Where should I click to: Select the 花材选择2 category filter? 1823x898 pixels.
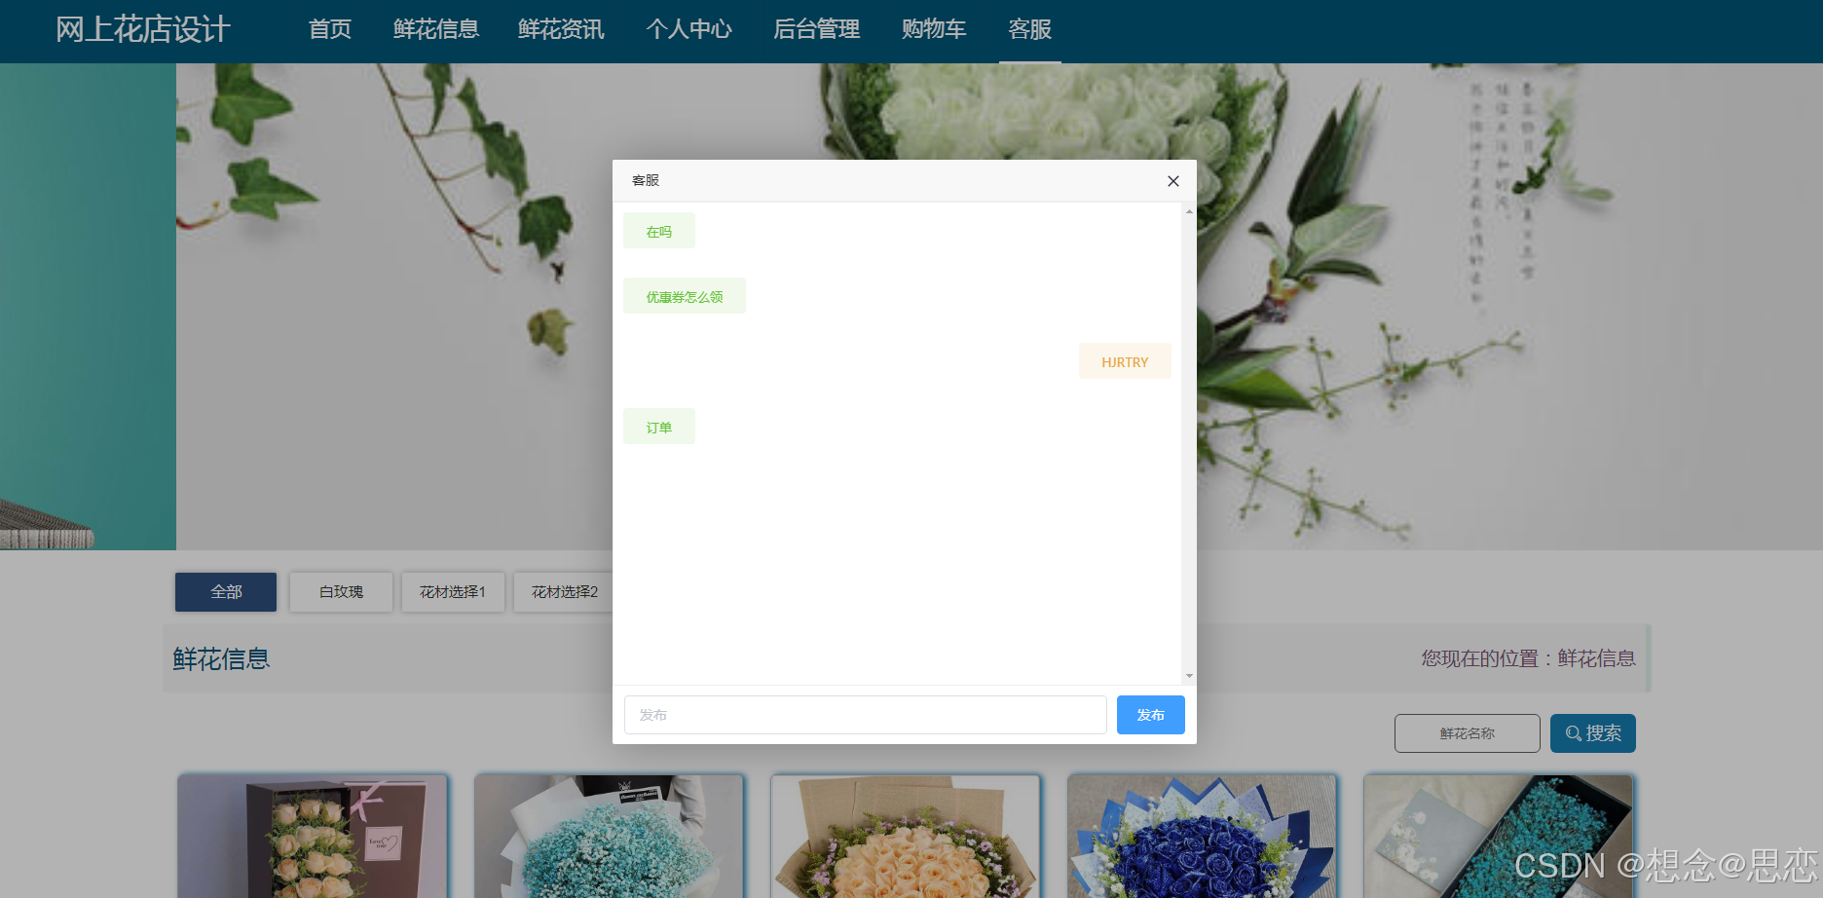click(x=564, y=592)
